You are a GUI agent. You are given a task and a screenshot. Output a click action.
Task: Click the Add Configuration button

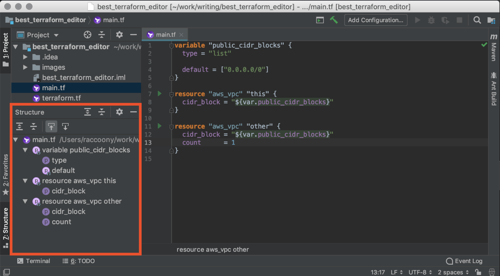pyautogui.click(x=376, y=20)
